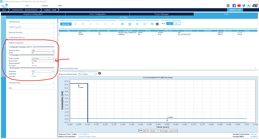This screenshot has height=139, width=259.
Task: Click the move step up icon
Action: tap(90, 24)
